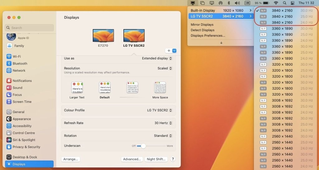Open Spotlight search from the menu bar
This screenshot has height=170, width=319.
click(x=284, y=3)
